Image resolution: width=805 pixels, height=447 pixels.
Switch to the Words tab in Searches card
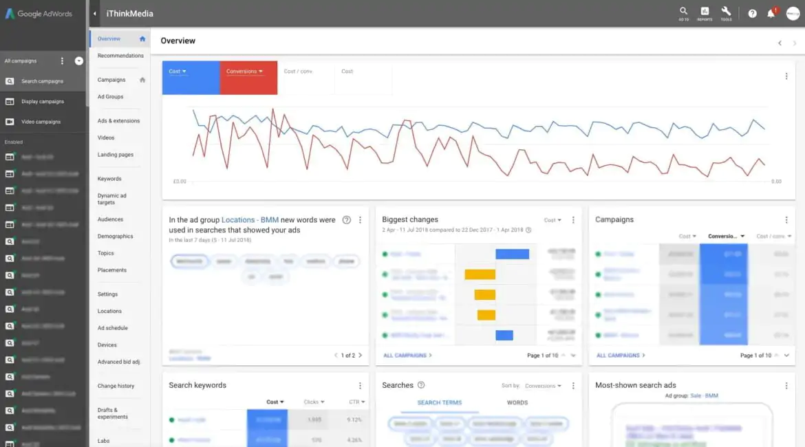click(517, 402)
